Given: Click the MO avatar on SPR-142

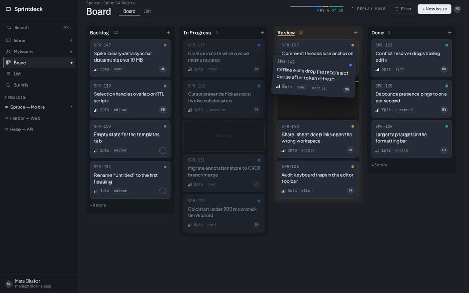Looking at the screenshot, I should (x=347, y=89).
